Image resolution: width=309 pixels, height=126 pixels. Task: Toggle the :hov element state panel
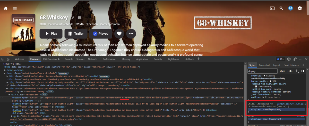pyautogui.click(x=282, y=71)
